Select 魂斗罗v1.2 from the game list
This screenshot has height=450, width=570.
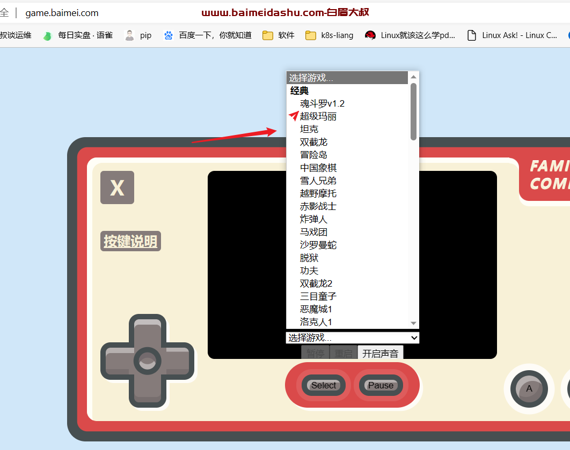347,104
